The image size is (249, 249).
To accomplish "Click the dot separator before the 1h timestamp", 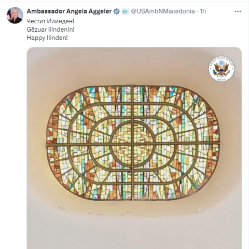I will [197, 11].
